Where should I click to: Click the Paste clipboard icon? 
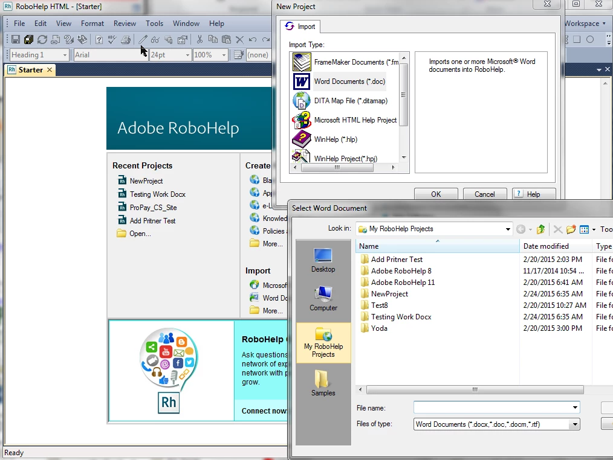[226, 39]
